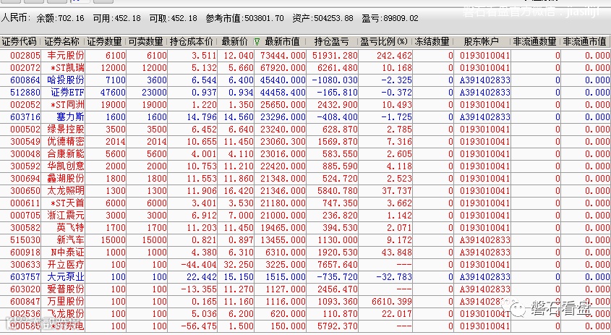The image size is (611, 335).
Task: Click cost price -44.404
Action: [x=198, y=264]
